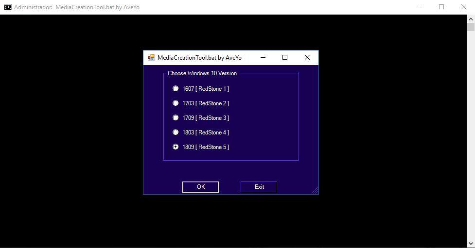Click the dialog title 'MediaCreationTool.bat by AveYo'

point(199,57)
